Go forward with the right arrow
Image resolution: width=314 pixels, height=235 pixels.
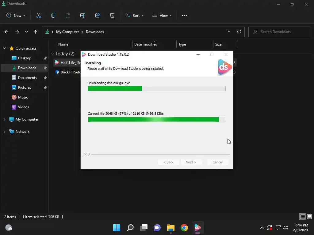[17, 32]
